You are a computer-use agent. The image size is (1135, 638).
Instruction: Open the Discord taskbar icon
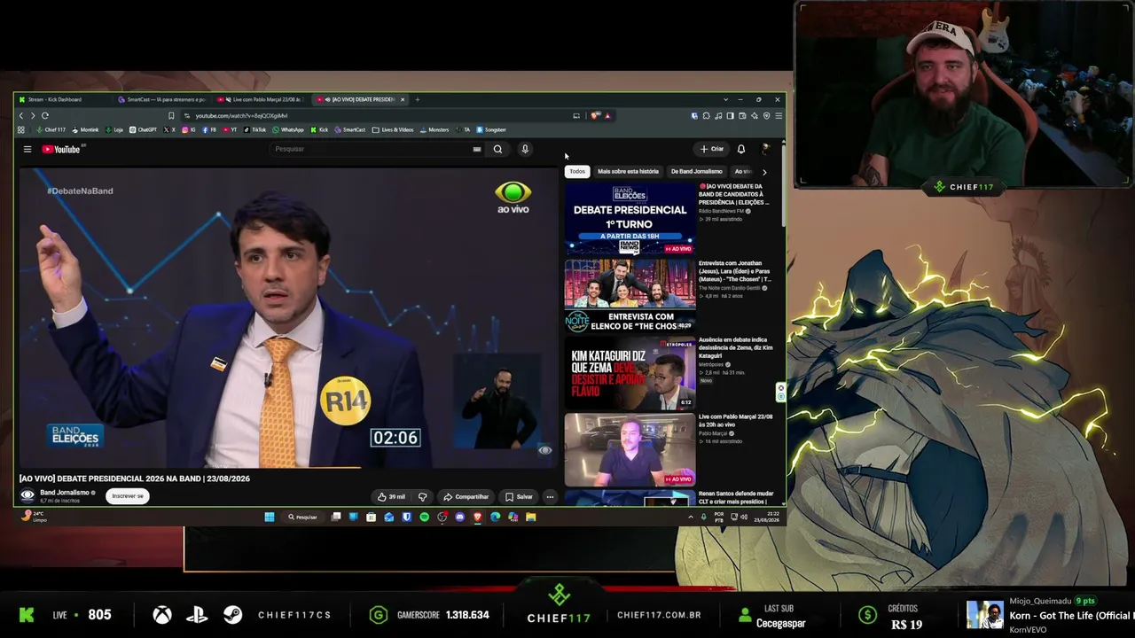(459, 517)
